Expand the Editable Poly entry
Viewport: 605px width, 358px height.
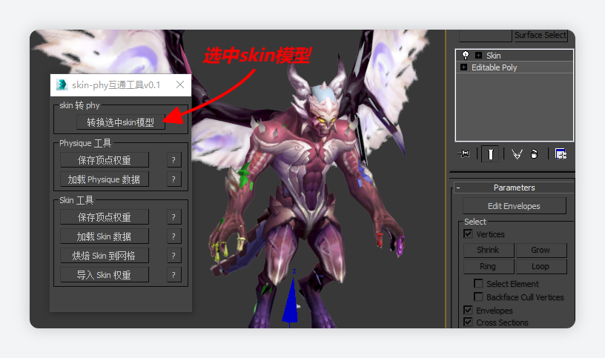(x=464, y=67)
